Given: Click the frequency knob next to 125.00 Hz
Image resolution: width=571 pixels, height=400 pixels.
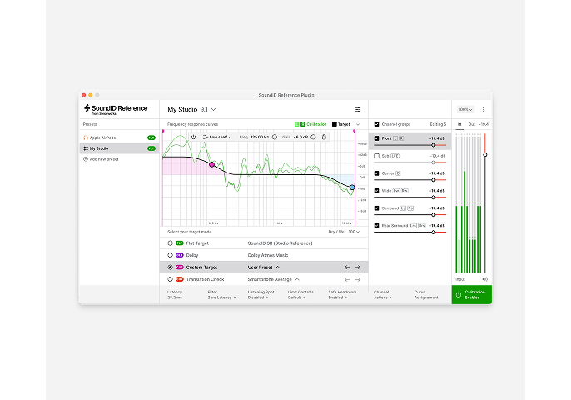Looking at the screenshot, I should (275, 137).
